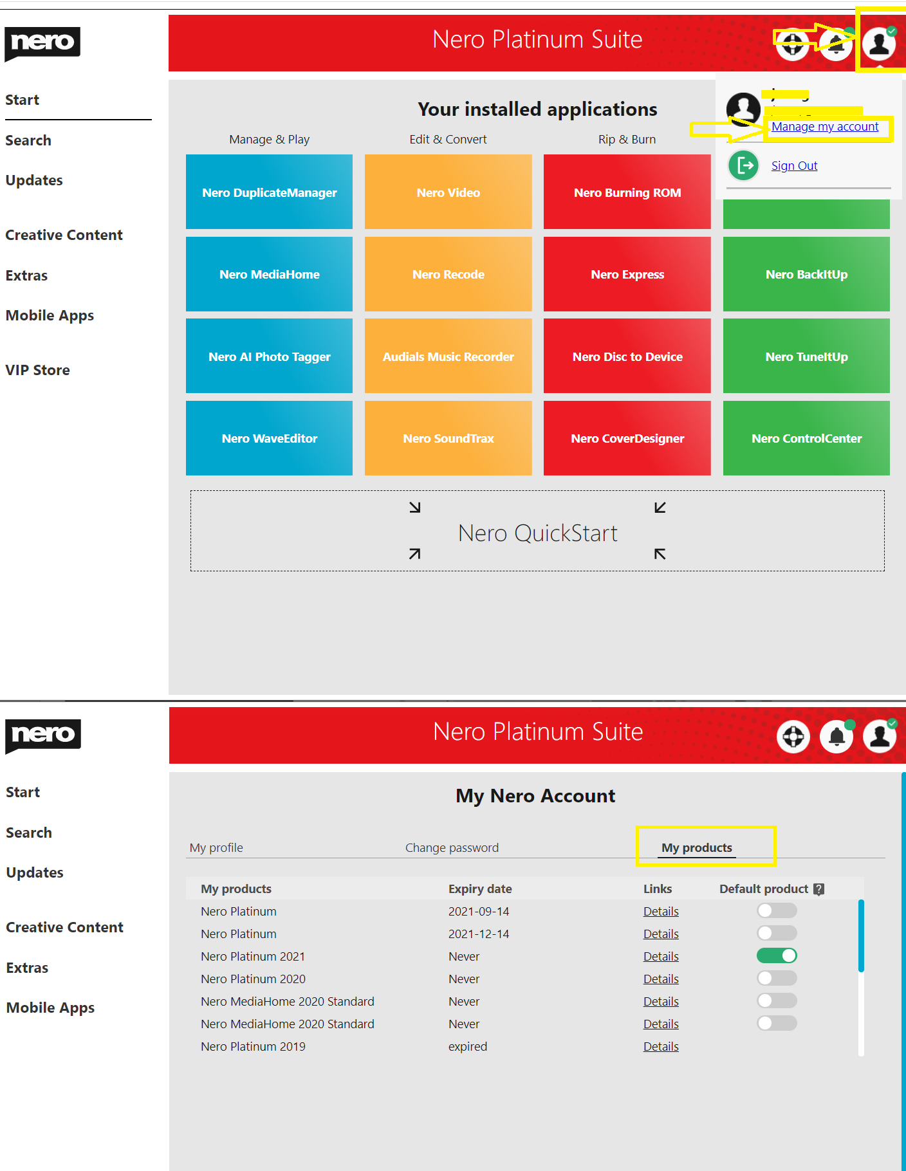
Task: Launch Nero TuneItUp tile
Action: tap(806, 356)
